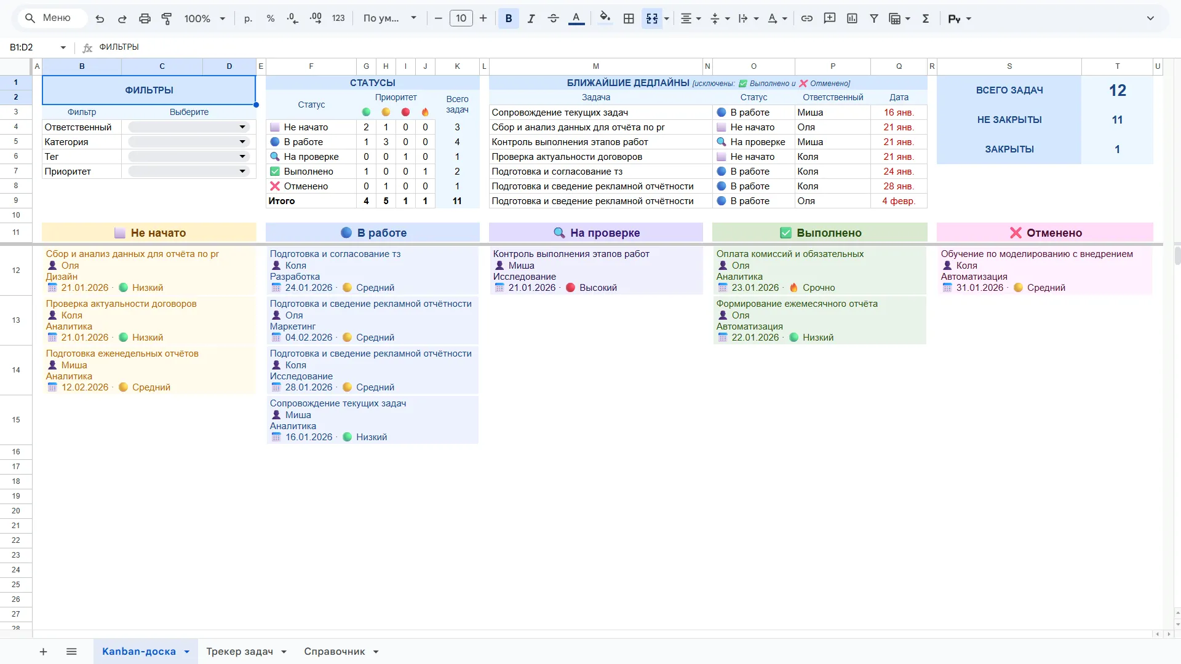Screen dimensions: 1181x664
Task: Select the ВСЕГО ЗАДАЧ value 12
Action: click(1117, 90)
